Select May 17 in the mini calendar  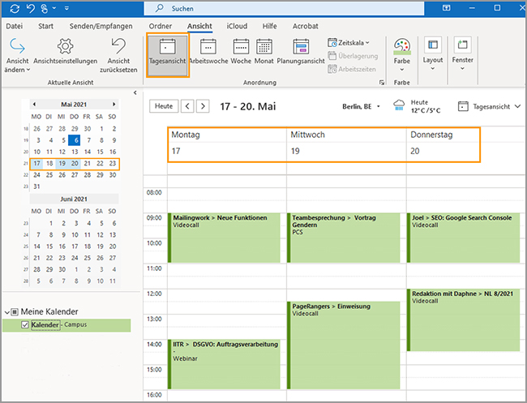pyautogui.click(x=37, y=164)
